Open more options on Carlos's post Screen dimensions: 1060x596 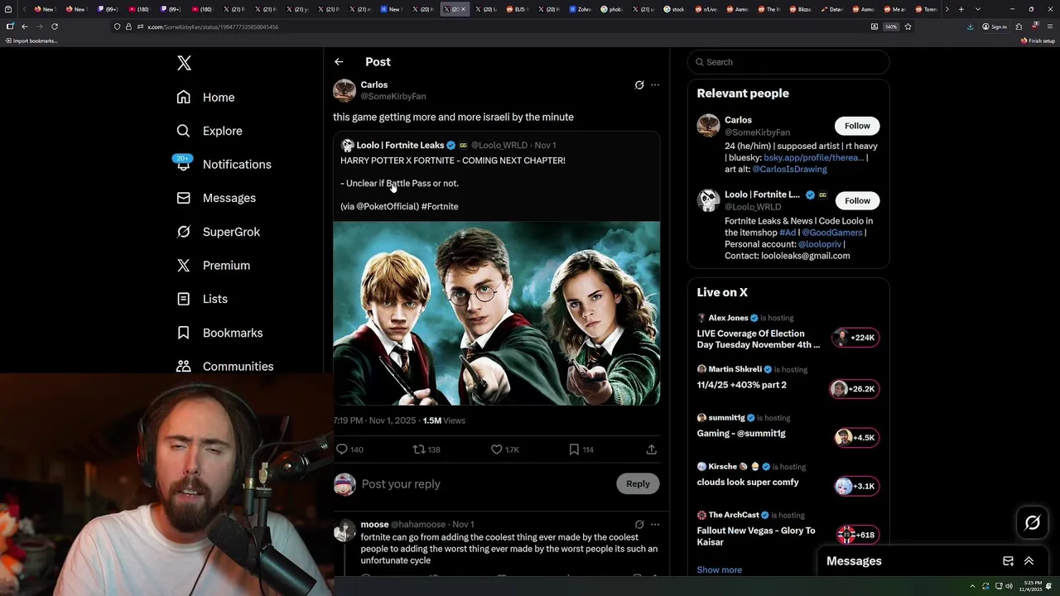[655, 84]
